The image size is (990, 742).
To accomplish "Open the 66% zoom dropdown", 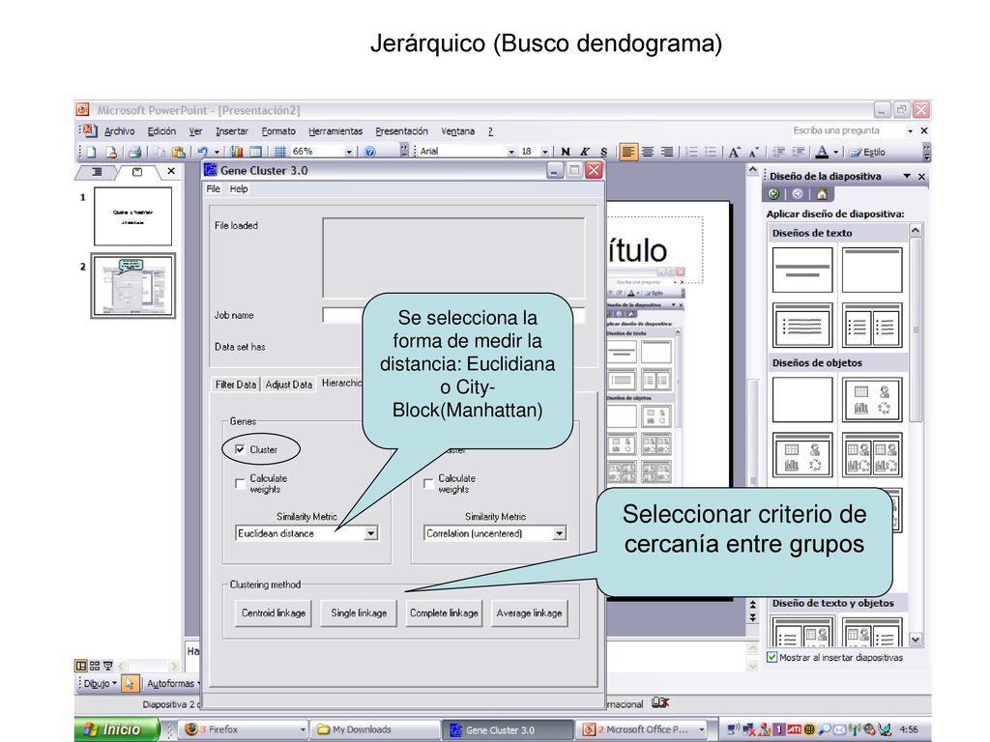I will click(x=348, y=152).
